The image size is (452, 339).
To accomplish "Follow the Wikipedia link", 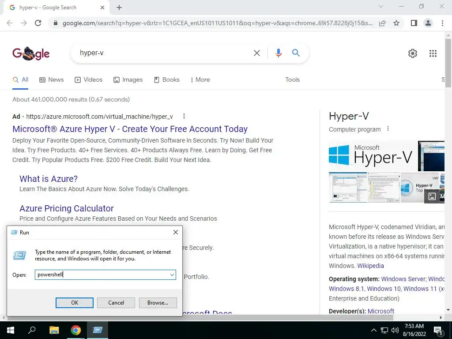I will tap(370, 266).
